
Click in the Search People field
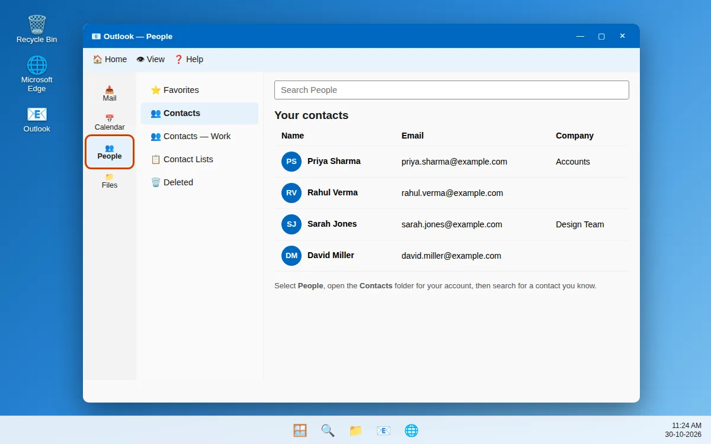click(x=451, y=90)
